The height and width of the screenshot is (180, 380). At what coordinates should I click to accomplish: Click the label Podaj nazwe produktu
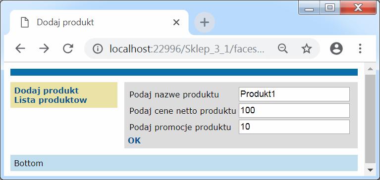click(174, 94)
